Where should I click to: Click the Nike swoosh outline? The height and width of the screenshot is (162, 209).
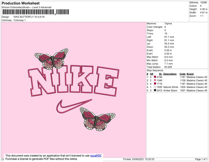[x=74, y=106]
